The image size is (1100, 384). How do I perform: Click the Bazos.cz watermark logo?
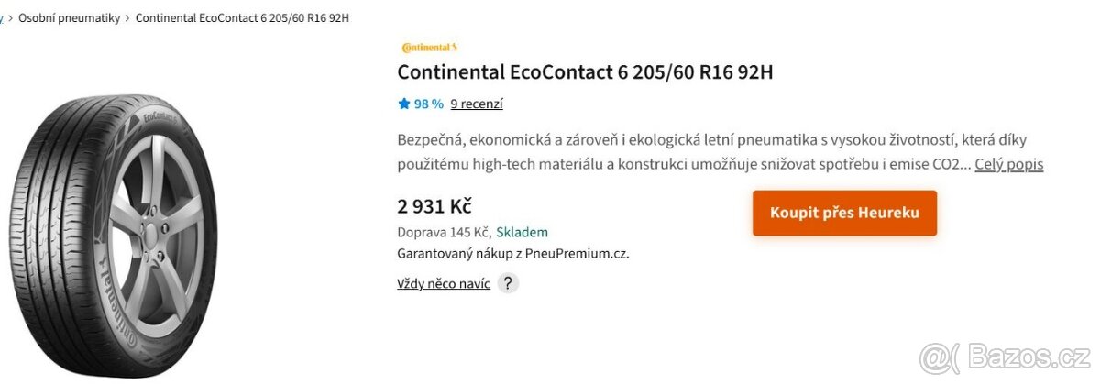point(1006,354)
